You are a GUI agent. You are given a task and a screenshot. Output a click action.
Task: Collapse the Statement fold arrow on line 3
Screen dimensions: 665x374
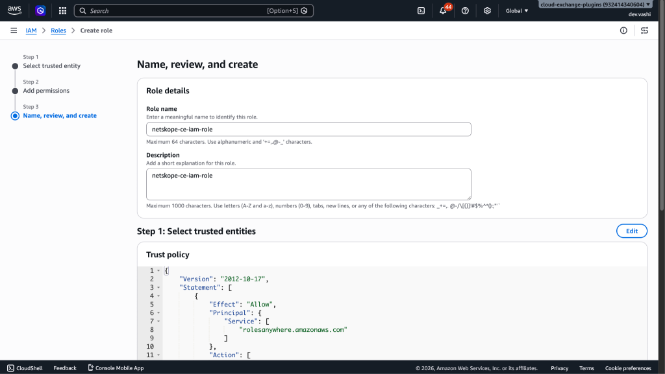(158, 288)
